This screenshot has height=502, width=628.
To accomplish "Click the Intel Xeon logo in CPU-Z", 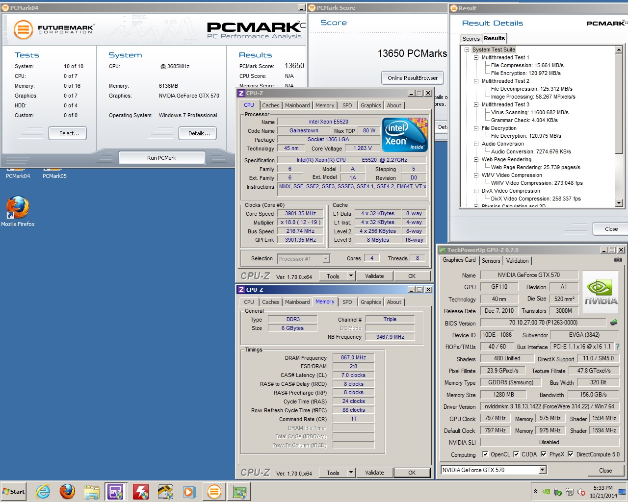I will click(x=405, y=135).
